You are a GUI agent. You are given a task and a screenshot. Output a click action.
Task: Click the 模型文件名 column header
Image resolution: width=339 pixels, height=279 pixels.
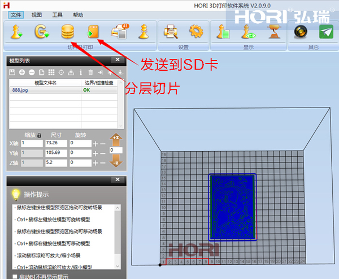tap(45, 83)
